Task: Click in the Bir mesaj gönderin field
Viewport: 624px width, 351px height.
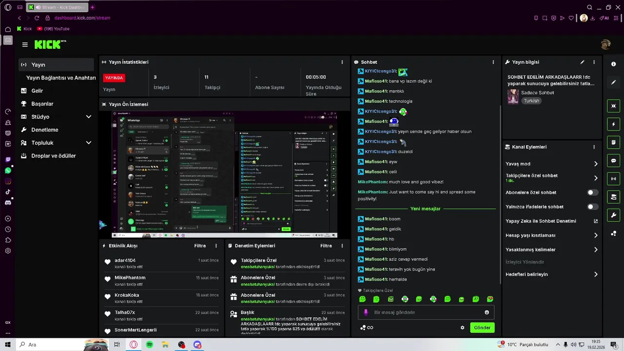Action: pyautogui.click(x=427, y=312)
